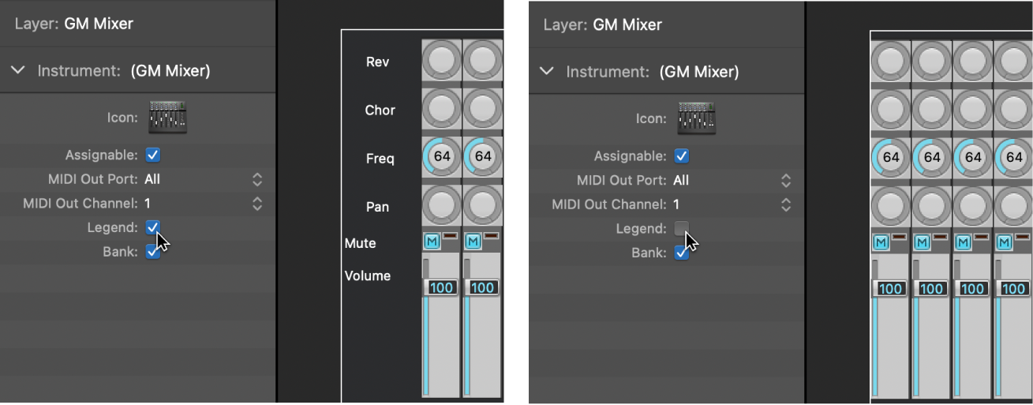This screenshot has height=405, width=1033.
Task: Click second channel's pan-row knob in legend-less mixer
Action: [x=932, y=205]
